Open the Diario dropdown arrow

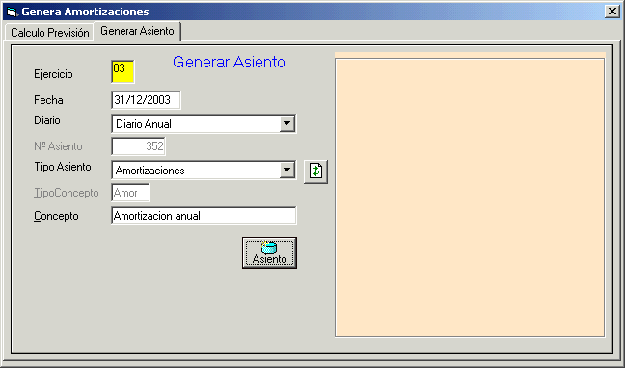click(286, 124)
